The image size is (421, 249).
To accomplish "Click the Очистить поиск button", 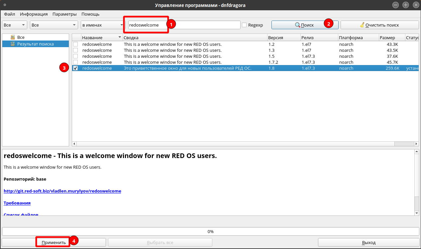I will coord(379,25).
